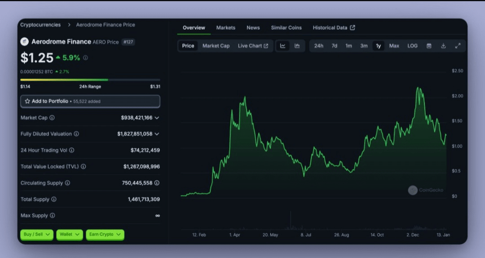Open Market Cap info tooltip icon
The height and width of the screenshot is (258, 485).
[x=52, y=118]
